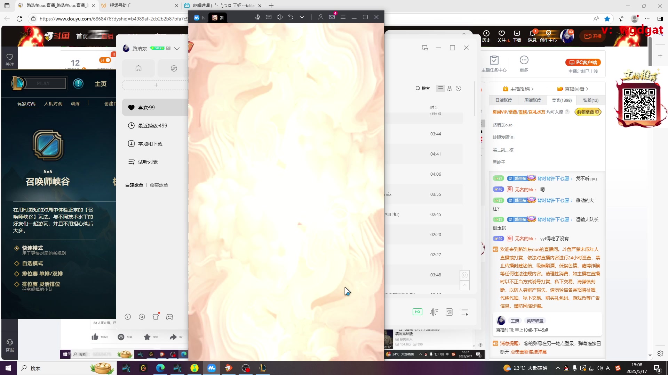Click the album disc icon in playlist header
The height and width of the screenshot is (375, 668).
[x=459, y=89]
